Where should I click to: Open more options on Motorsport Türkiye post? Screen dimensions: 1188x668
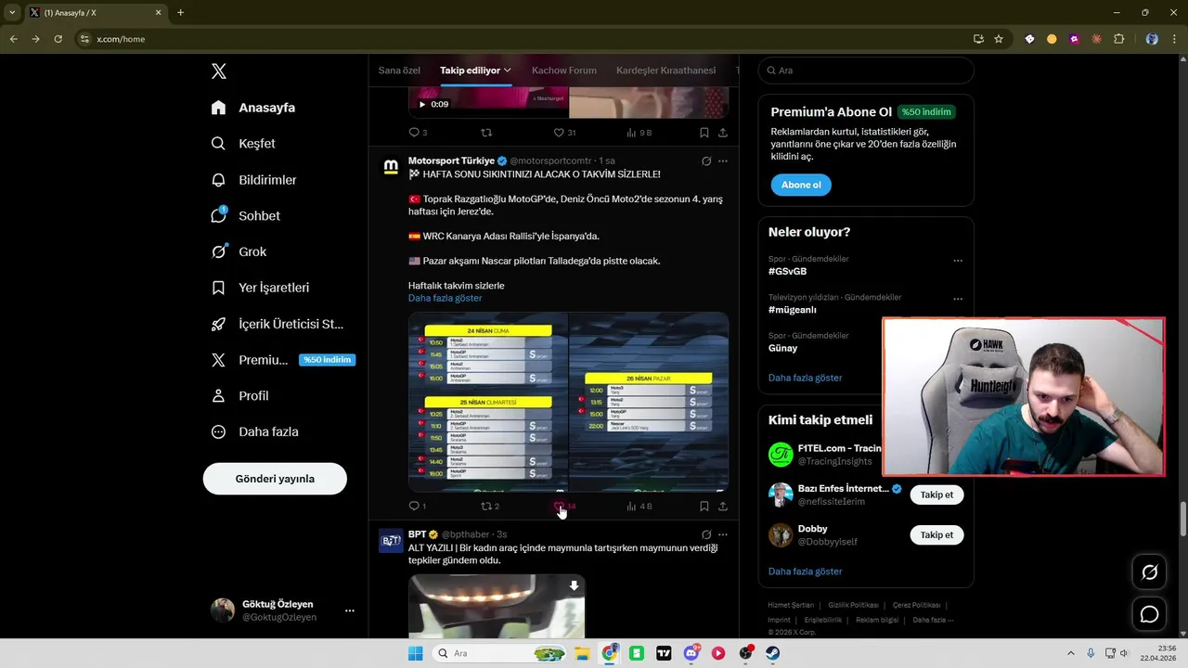coord(723,161)
